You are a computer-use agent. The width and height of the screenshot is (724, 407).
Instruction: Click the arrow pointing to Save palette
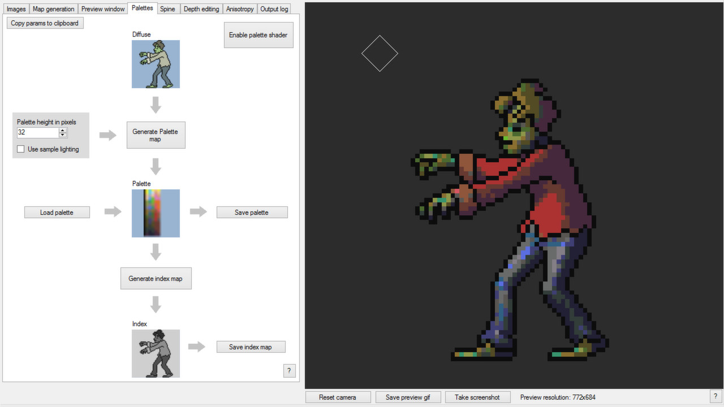197,212
